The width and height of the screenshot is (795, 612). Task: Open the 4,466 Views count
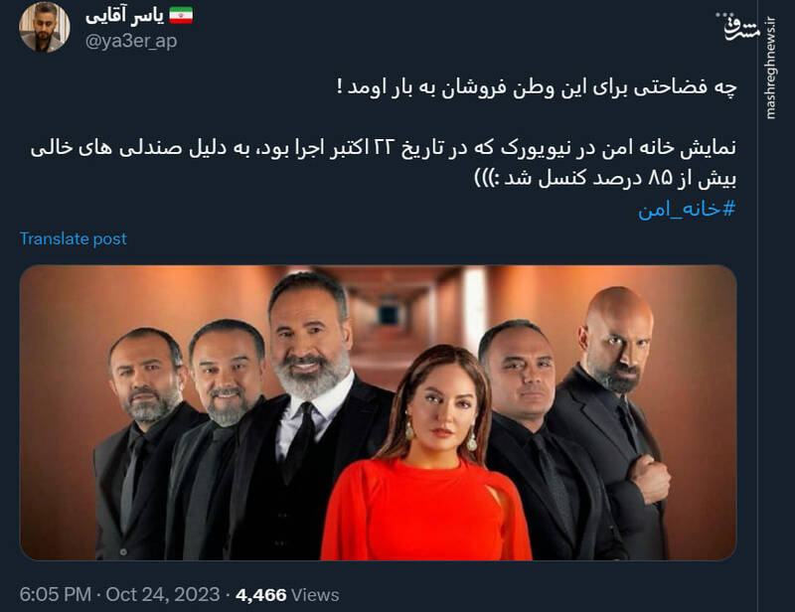click(287, 594)
